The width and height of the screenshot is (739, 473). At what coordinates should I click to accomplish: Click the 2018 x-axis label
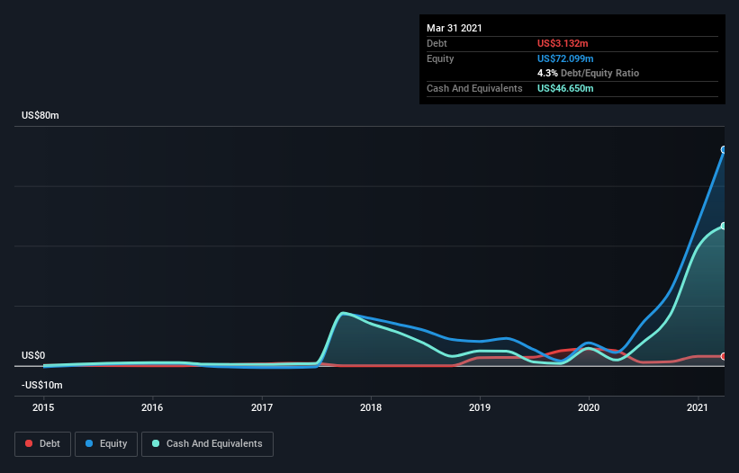pos(371,407)
